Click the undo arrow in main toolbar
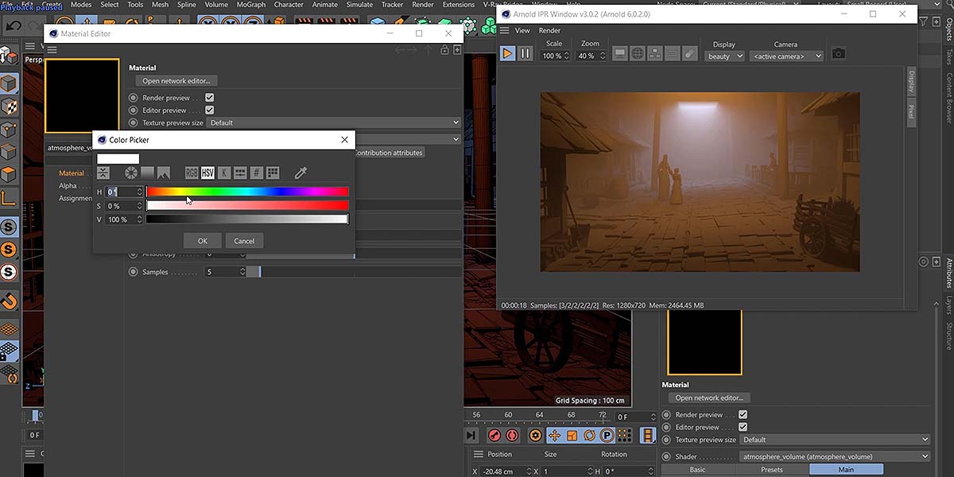954x477 pixels. [x=14, y=26]
